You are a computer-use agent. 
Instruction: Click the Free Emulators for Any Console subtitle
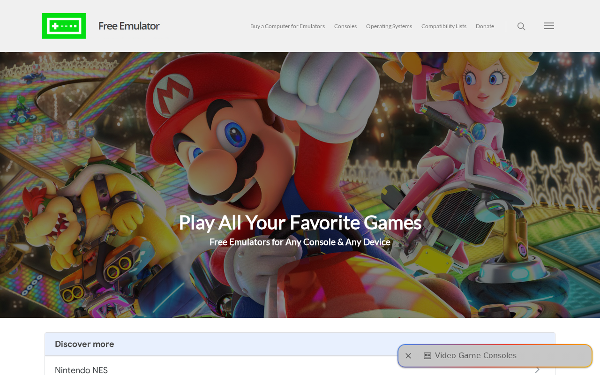pyautogui.click(x=300, y=242)
